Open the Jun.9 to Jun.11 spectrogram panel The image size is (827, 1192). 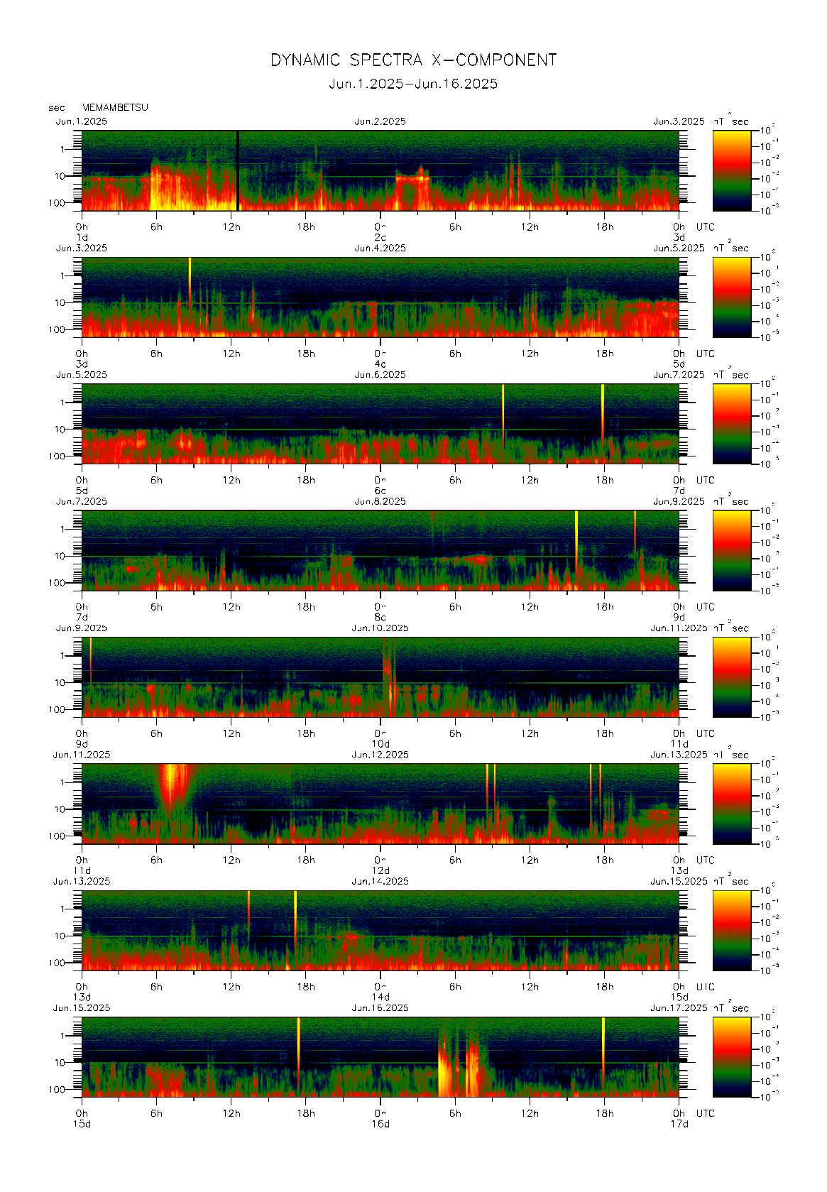(x=380, y=677)
